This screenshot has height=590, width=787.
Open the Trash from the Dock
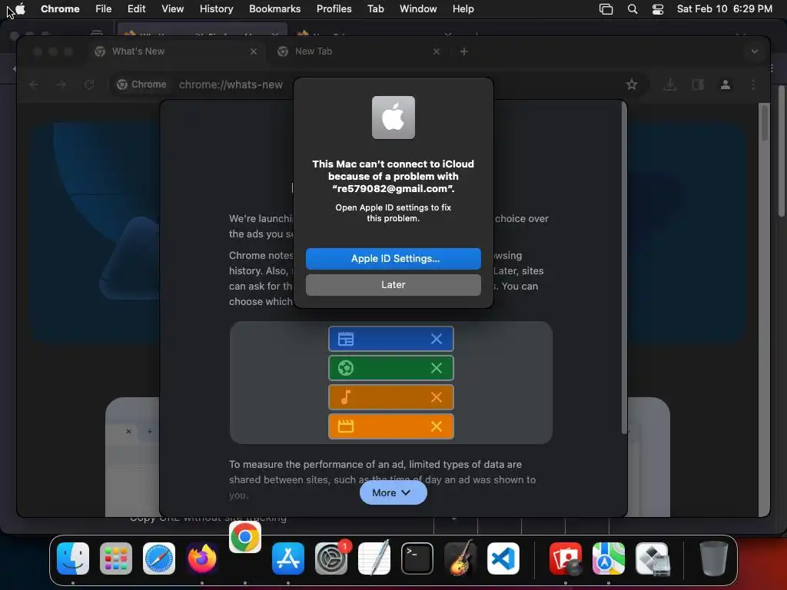(713, 559)
